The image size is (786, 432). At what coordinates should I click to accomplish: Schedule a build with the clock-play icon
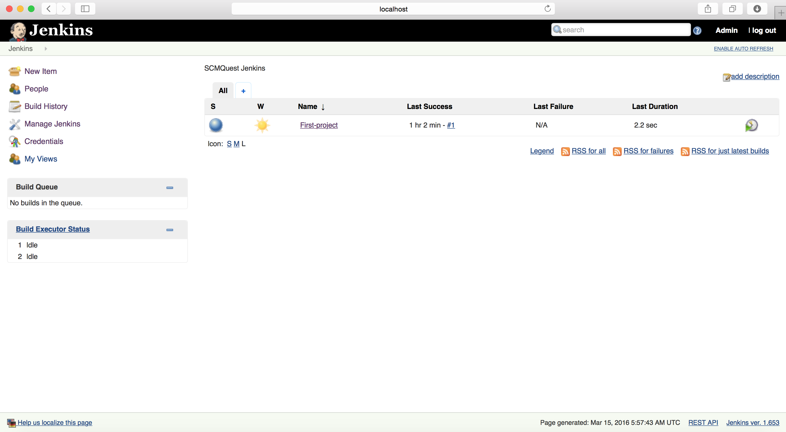[x=751, y=125]
